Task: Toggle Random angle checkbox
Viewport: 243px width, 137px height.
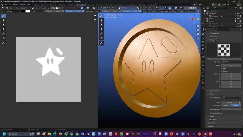Action: pyautogui.click(x=222, y=71)
